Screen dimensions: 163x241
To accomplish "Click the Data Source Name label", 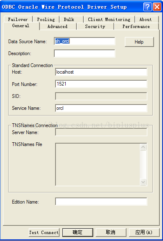I will [28, 42].
